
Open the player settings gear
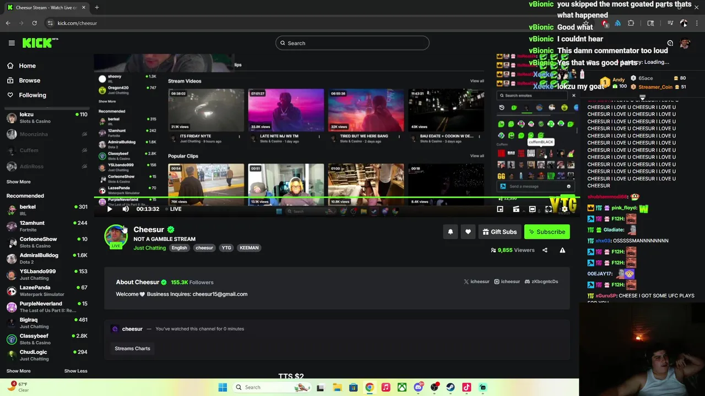tap(565, 209)
